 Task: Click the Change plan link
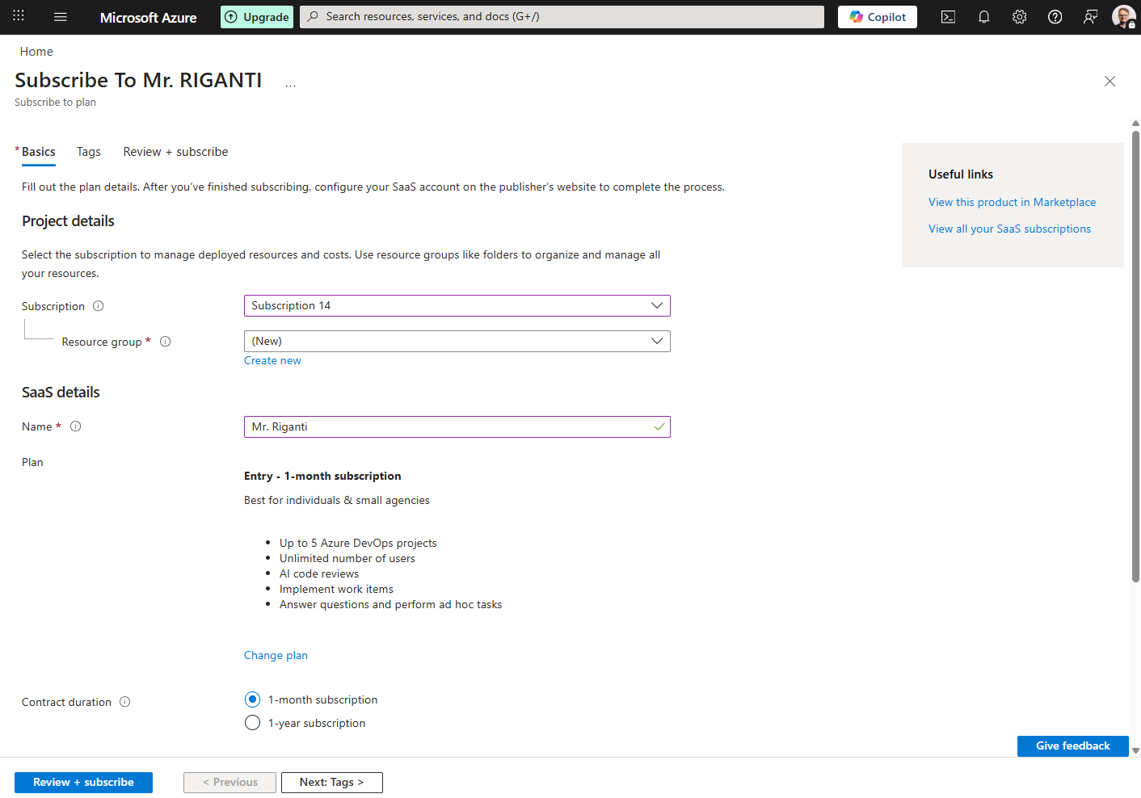coord(276,654)
